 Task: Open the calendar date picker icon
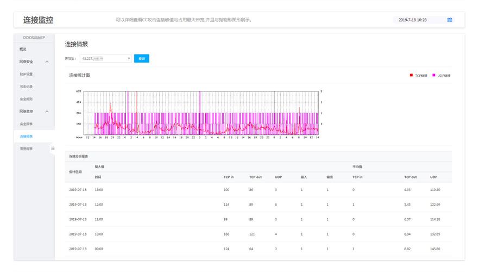tap(449, 20)
